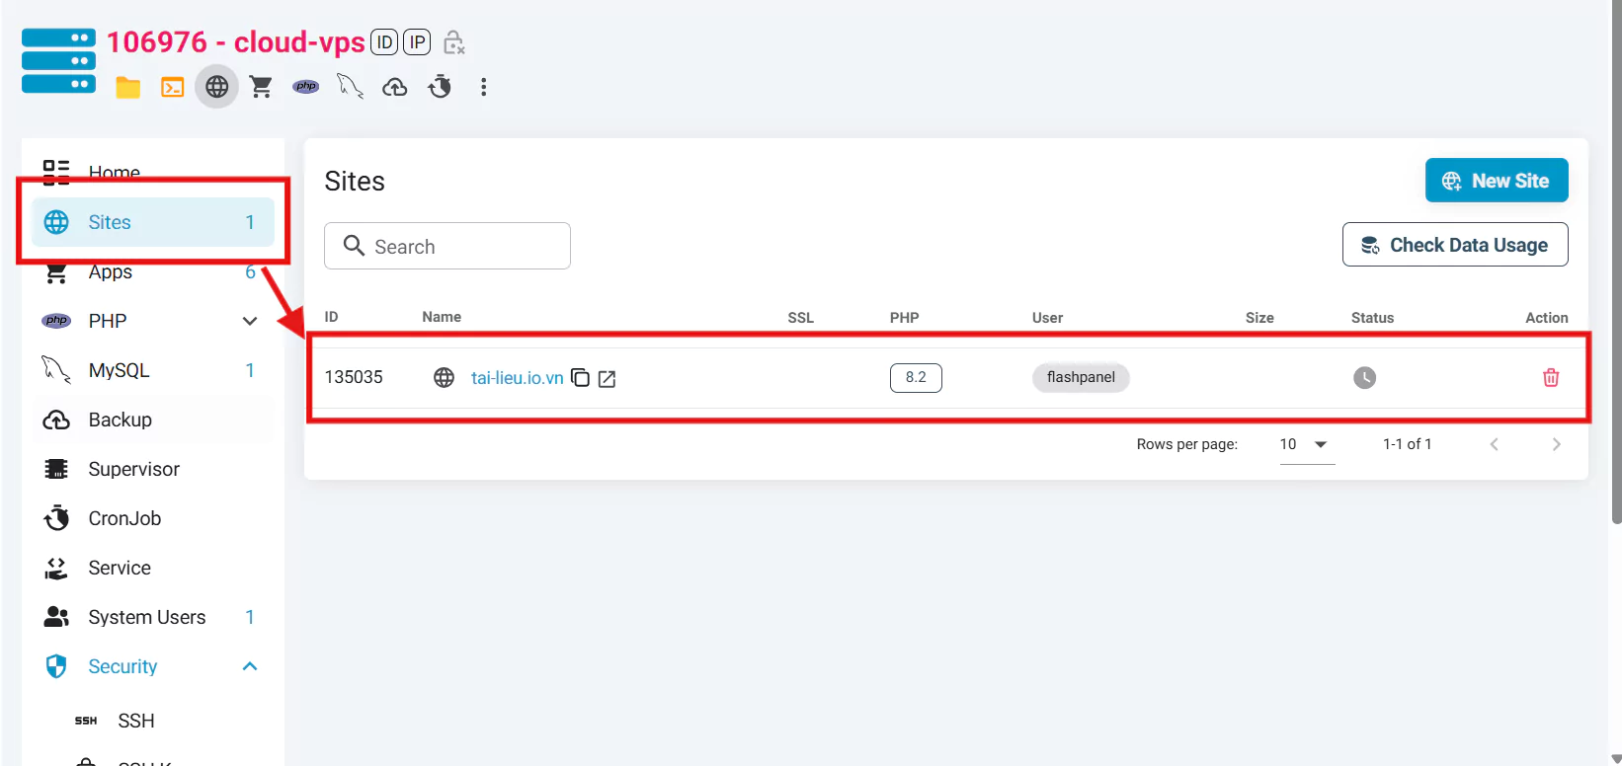
Task: Open the tai-lieu.io.vn site link
Action: 517,378
